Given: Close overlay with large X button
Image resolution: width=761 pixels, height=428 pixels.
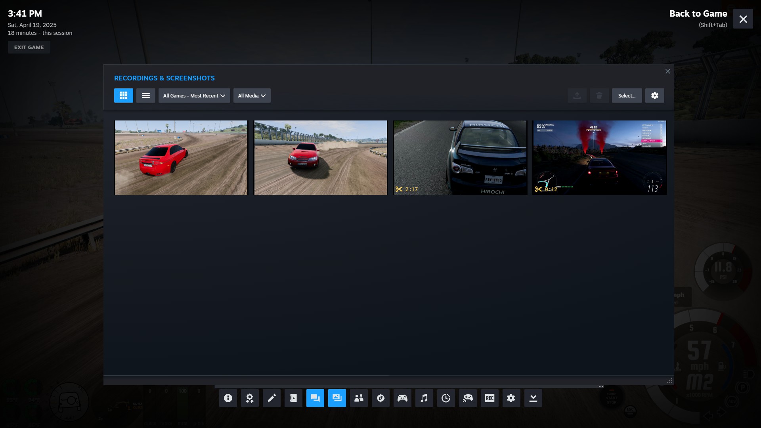Looking at the screenshot, I should [x=743, y=19].
